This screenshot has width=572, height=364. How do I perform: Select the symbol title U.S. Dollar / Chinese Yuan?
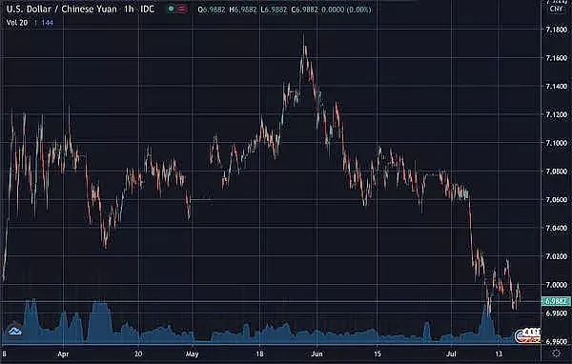pyautogui.click(x=61, y=10)
